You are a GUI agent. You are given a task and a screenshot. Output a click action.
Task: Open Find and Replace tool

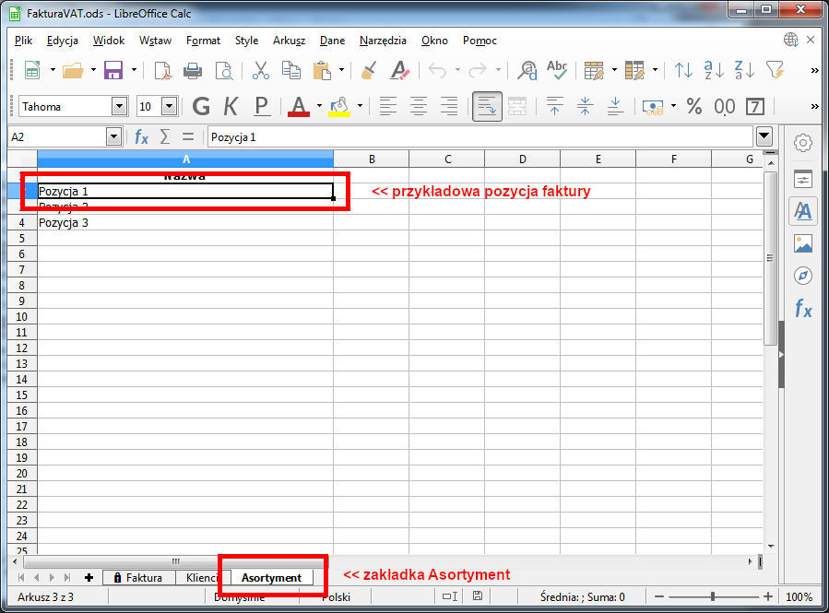pyautogui.click(x=527, y=70)
